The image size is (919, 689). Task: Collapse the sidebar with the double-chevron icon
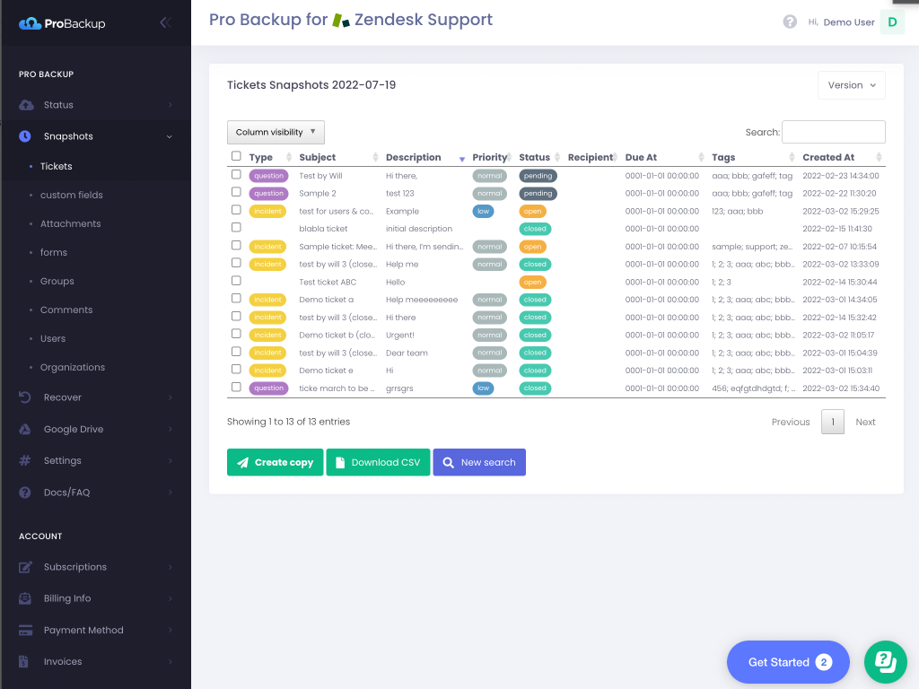point(165,22)
